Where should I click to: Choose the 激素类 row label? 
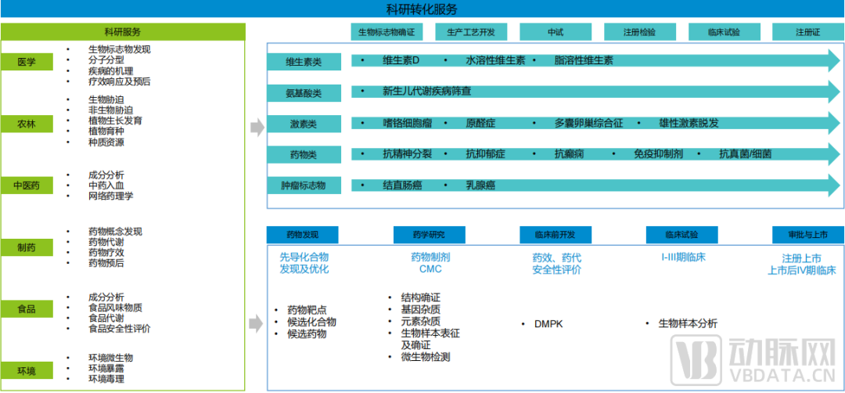click(x=304, y=124)
